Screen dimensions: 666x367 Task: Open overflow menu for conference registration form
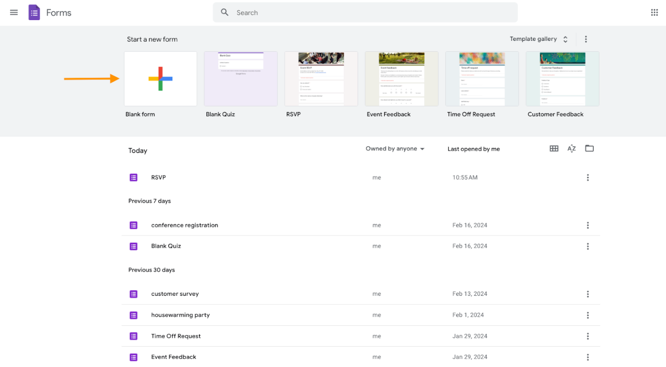coord(588,225)
